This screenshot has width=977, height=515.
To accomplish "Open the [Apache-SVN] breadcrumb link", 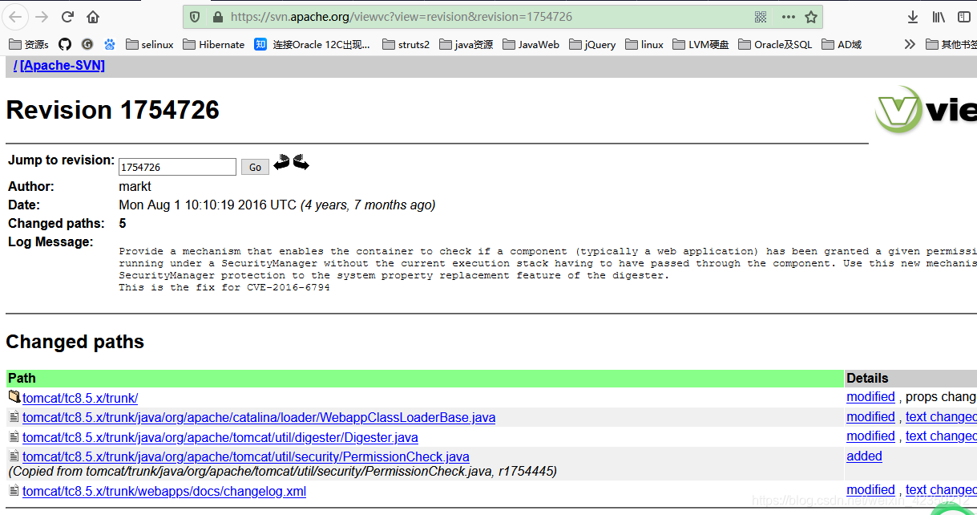I will 63,66.
